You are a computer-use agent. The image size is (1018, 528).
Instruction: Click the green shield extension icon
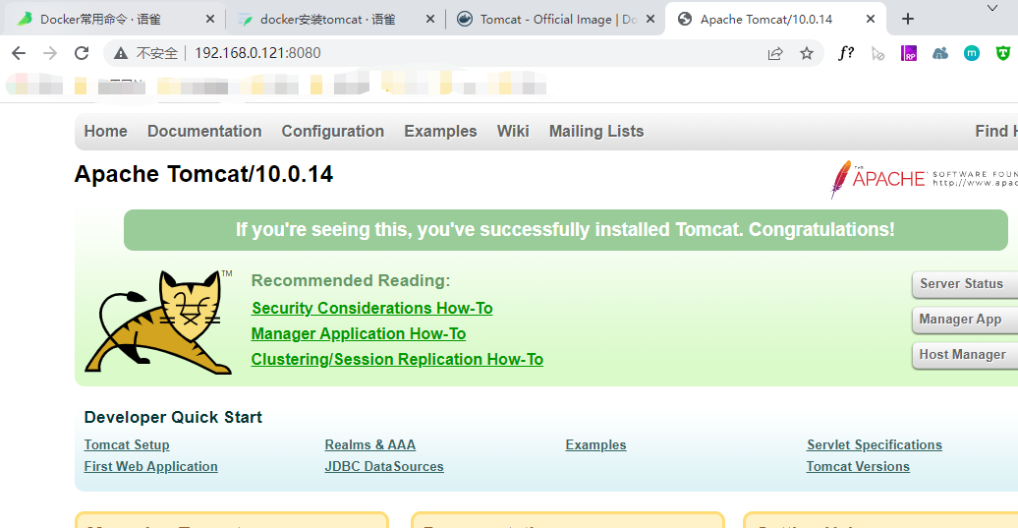click(x=1003, y=53)
